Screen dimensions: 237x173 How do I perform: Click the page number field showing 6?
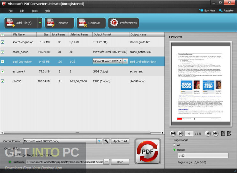189,133
